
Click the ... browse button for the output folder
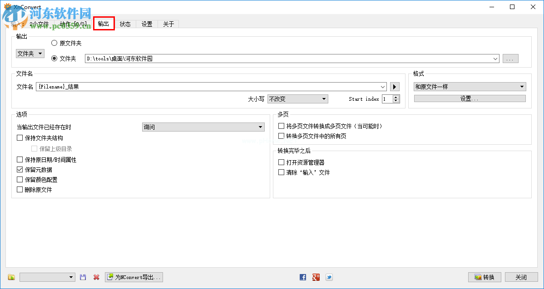[x=510, y=58]
